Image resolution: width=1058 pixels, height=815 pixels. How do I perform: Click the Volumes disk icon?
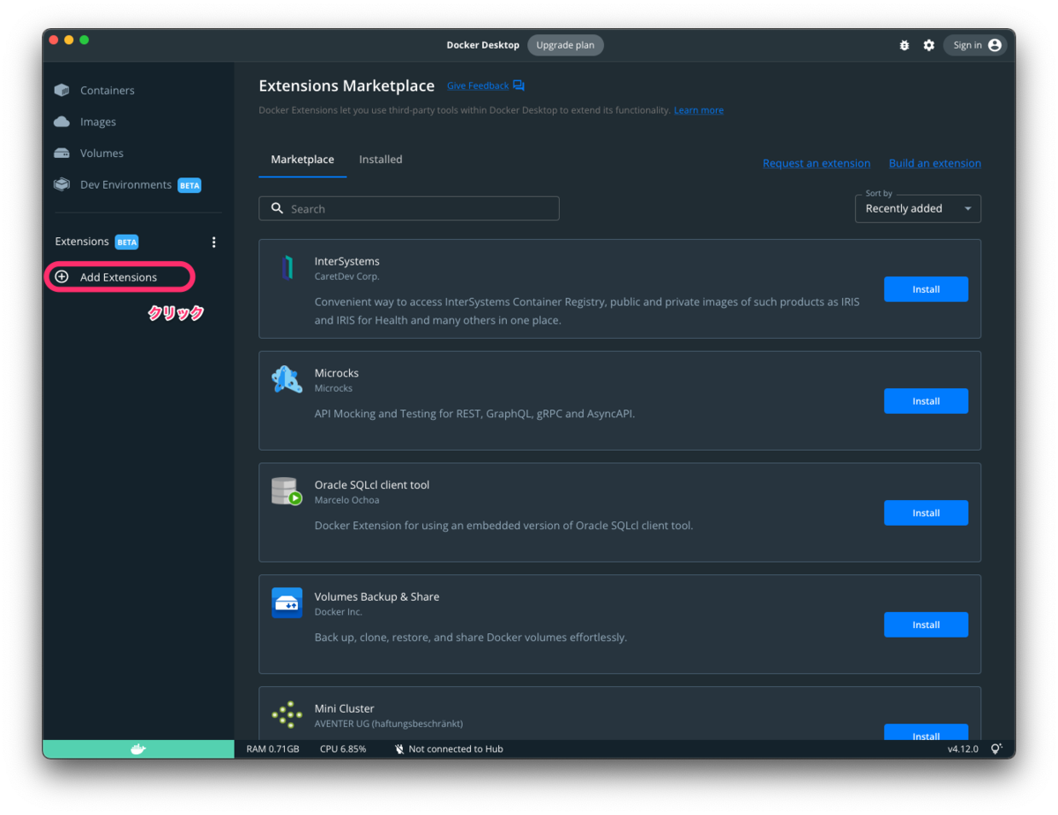pyautogui.click(x=62, y=153)
